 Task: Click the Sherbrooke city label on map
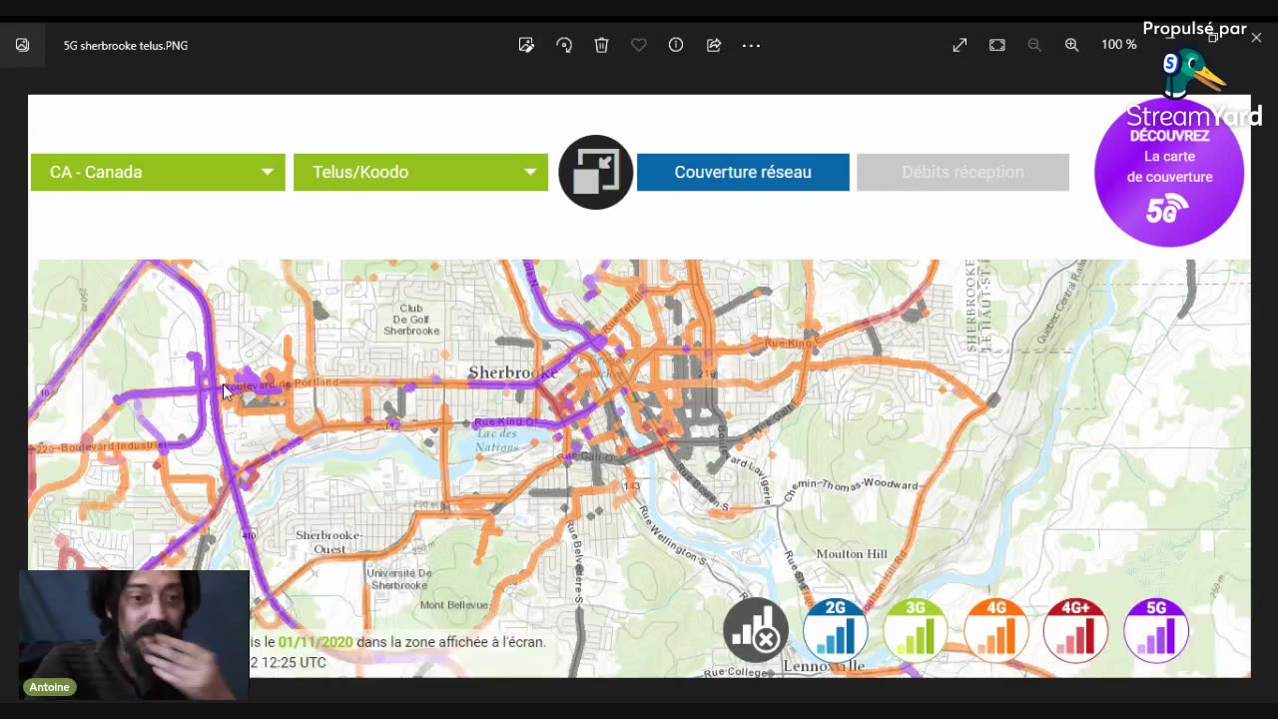(513, 372)
